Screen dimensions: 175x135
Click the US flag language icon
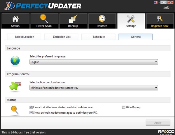click(x=155, y=2)
